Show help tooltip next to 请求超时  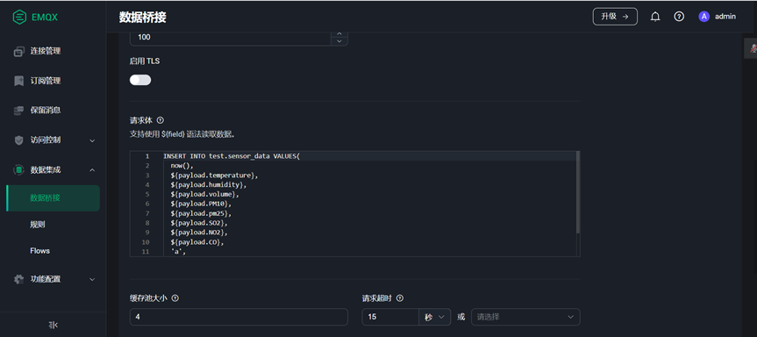click(400, 298)
